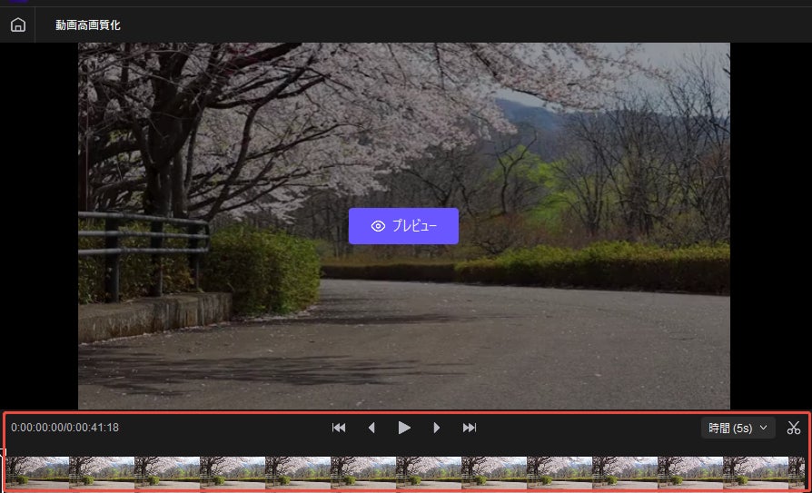Go to the home screen icon
Viewport: 812px width, 493px height.
(x=18, y=25)
